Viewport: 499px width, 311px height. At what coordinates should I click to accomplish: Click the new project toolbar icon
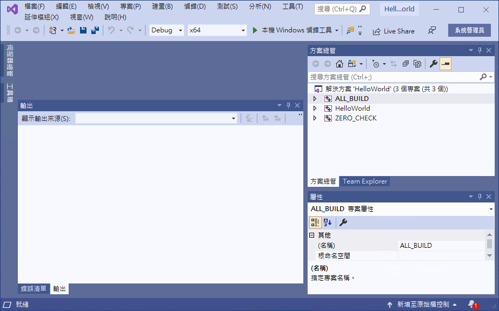point(53,30)
